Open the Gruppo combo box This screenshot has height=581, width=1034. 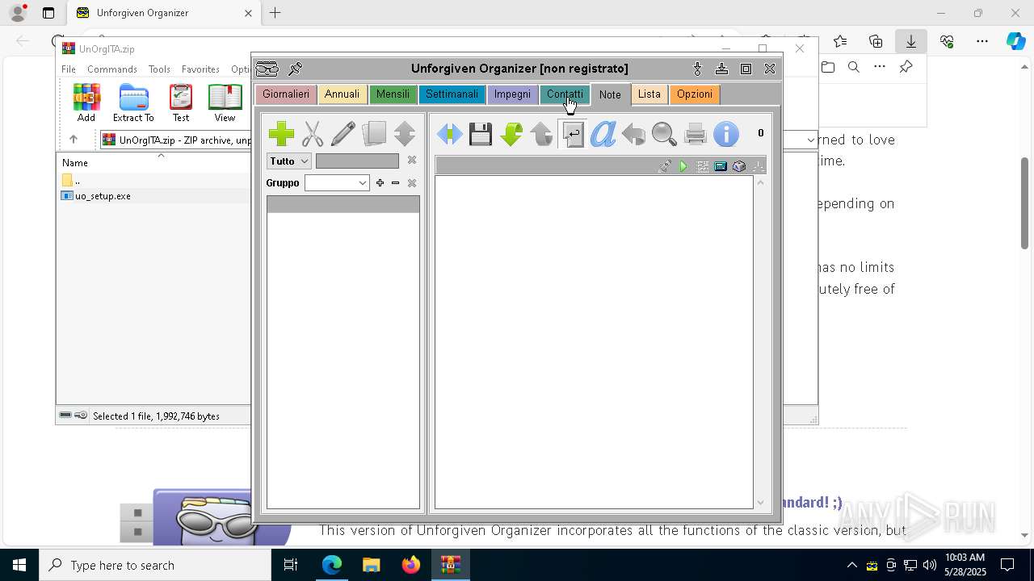pos(337,183)
